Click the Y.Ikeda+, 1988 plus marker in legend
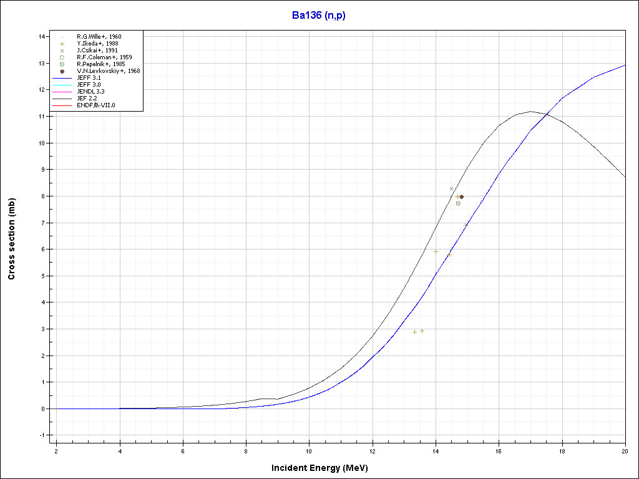Image resolution: width=639 pixels, height=479 pixels. click(62, 44)
